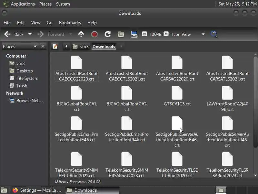This screenshot has width=258, height=194.
Task: Open the Edit menu
Action: [x=21, y=23]
